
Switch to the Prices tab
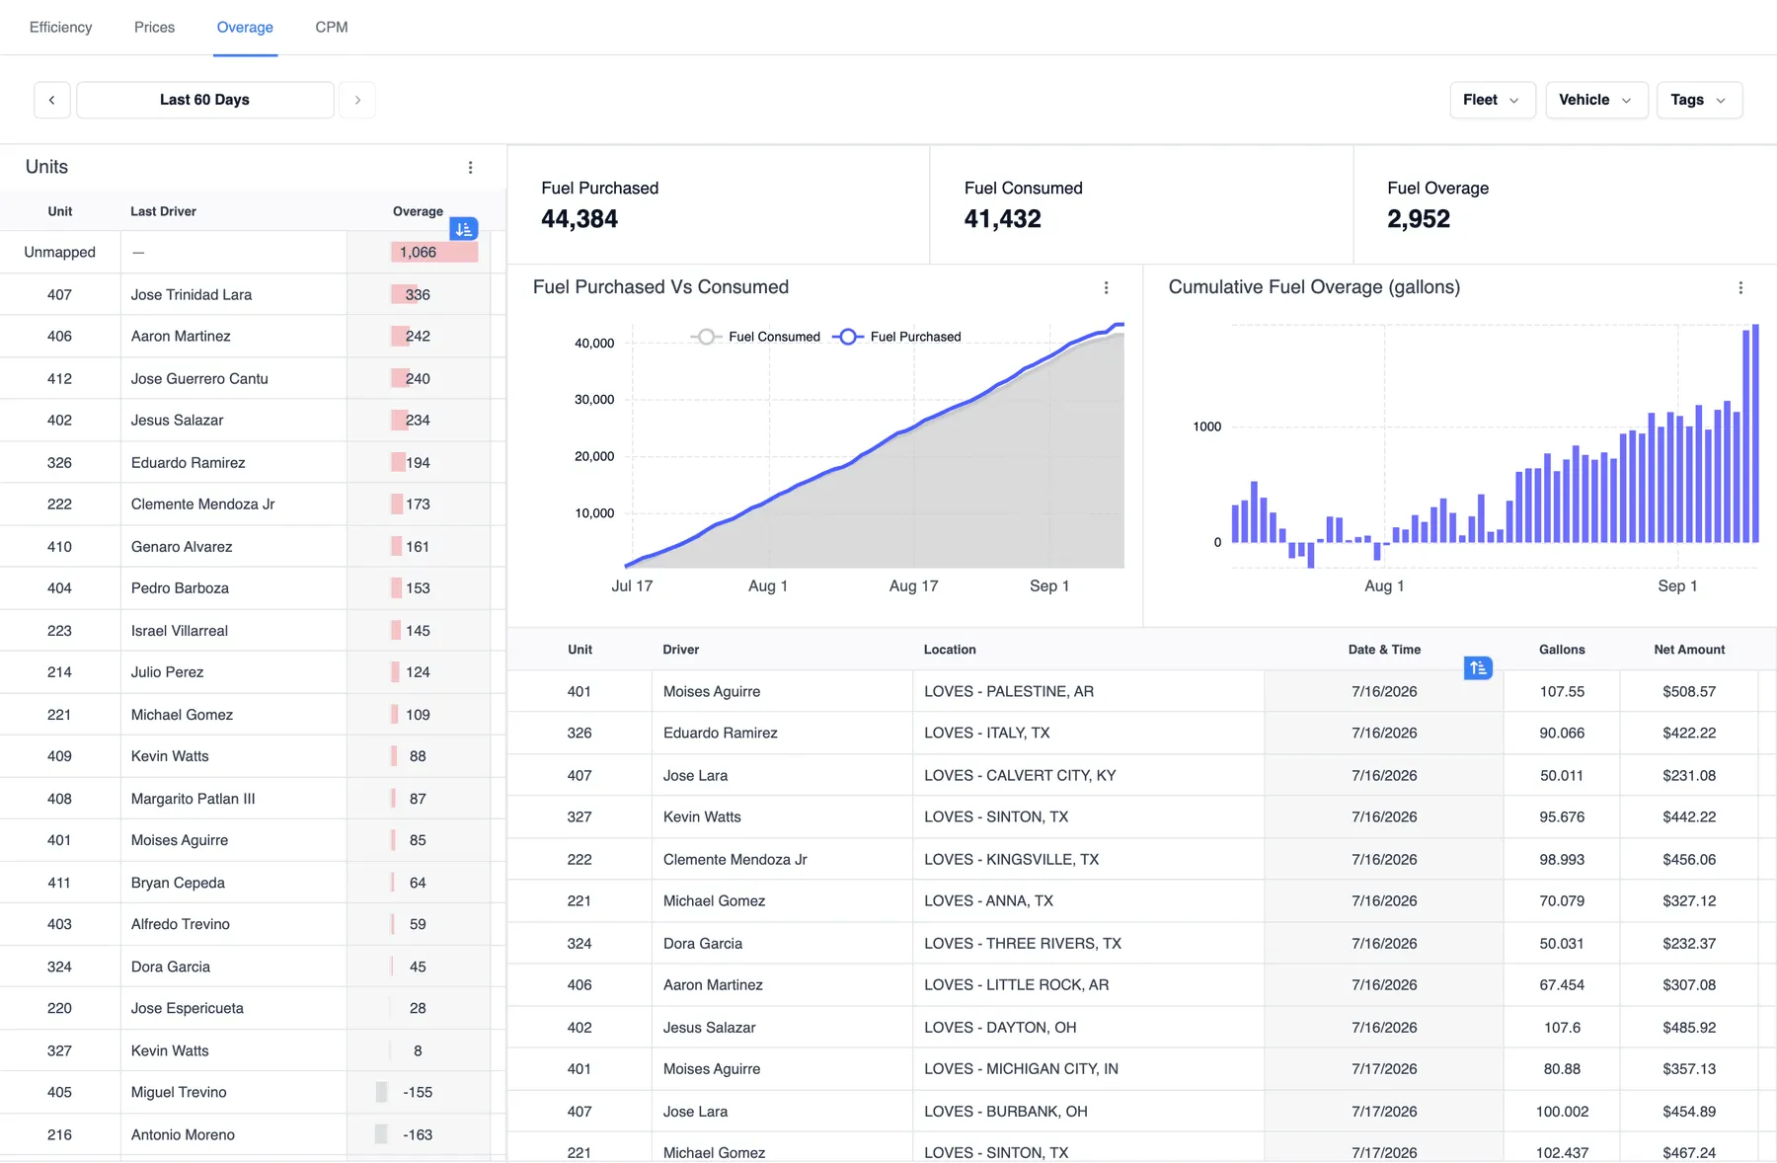click(154, 28)
